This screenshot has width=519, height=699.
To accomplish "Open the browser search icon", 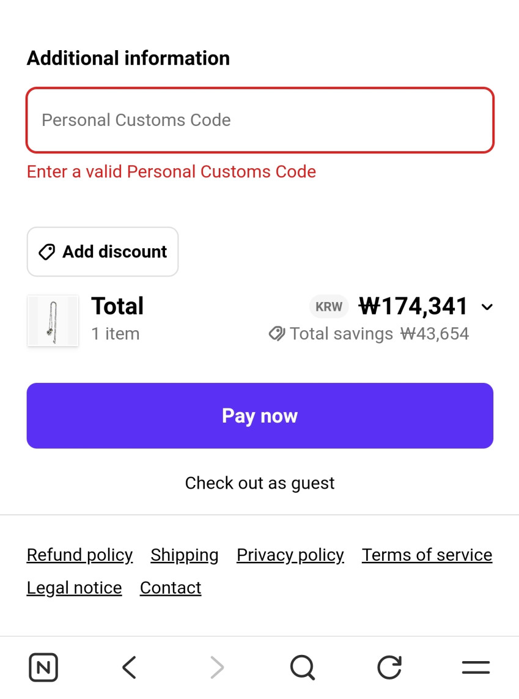I will click(302, 667).
